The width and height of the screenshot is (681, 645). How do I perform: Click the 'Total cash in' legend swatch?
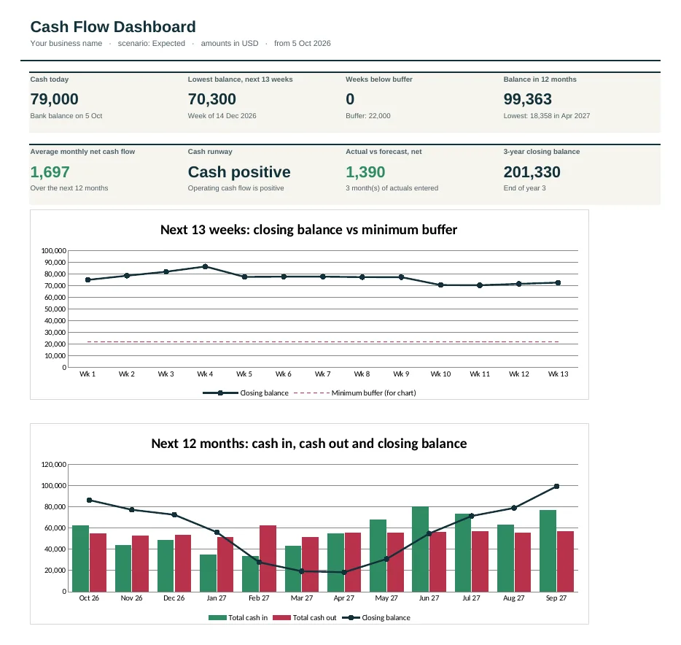(x=217, y=617)
